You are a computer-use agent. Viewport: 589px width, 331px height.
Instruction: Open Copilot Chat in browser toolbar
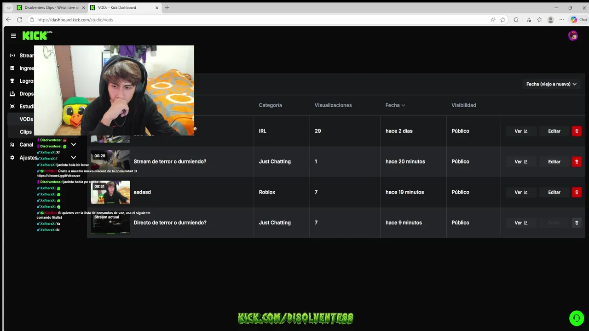[x=579, y=20]
